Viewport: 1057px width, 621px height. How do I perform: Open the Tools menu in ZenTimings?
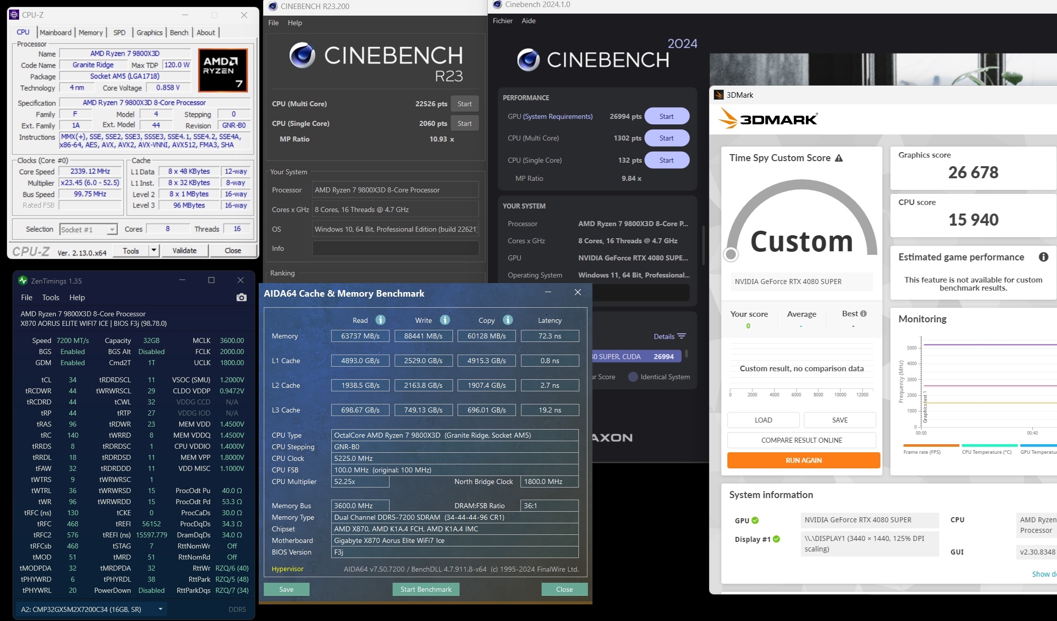50,298
